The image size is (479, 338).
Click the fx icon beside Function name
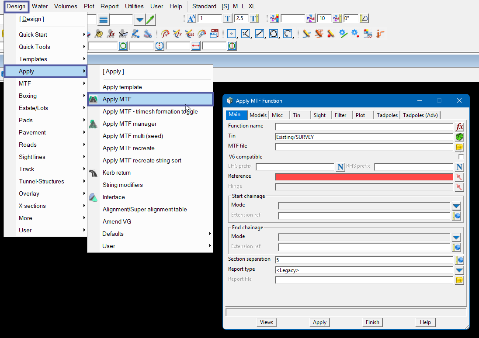(x=459, y=127)
